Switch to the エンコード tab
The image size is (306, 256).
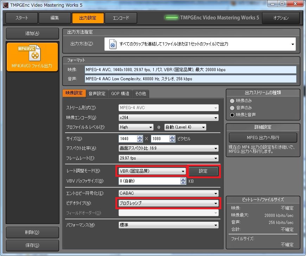[x=121, y=18]
